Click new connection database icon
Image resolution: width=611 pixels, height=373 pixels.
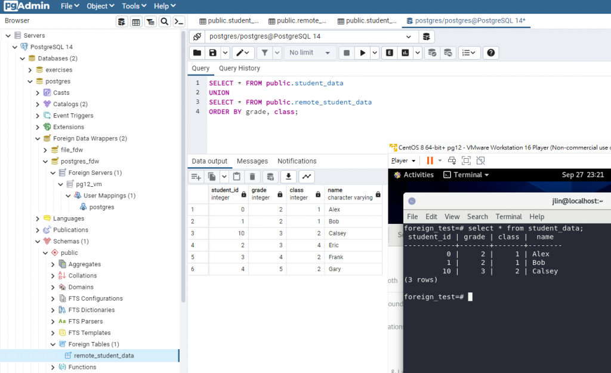coord(426,36)
